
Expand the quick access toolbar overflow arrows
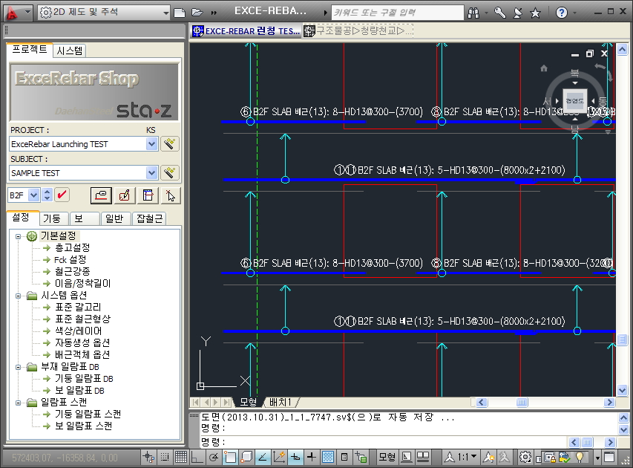[x=214, y=13]
